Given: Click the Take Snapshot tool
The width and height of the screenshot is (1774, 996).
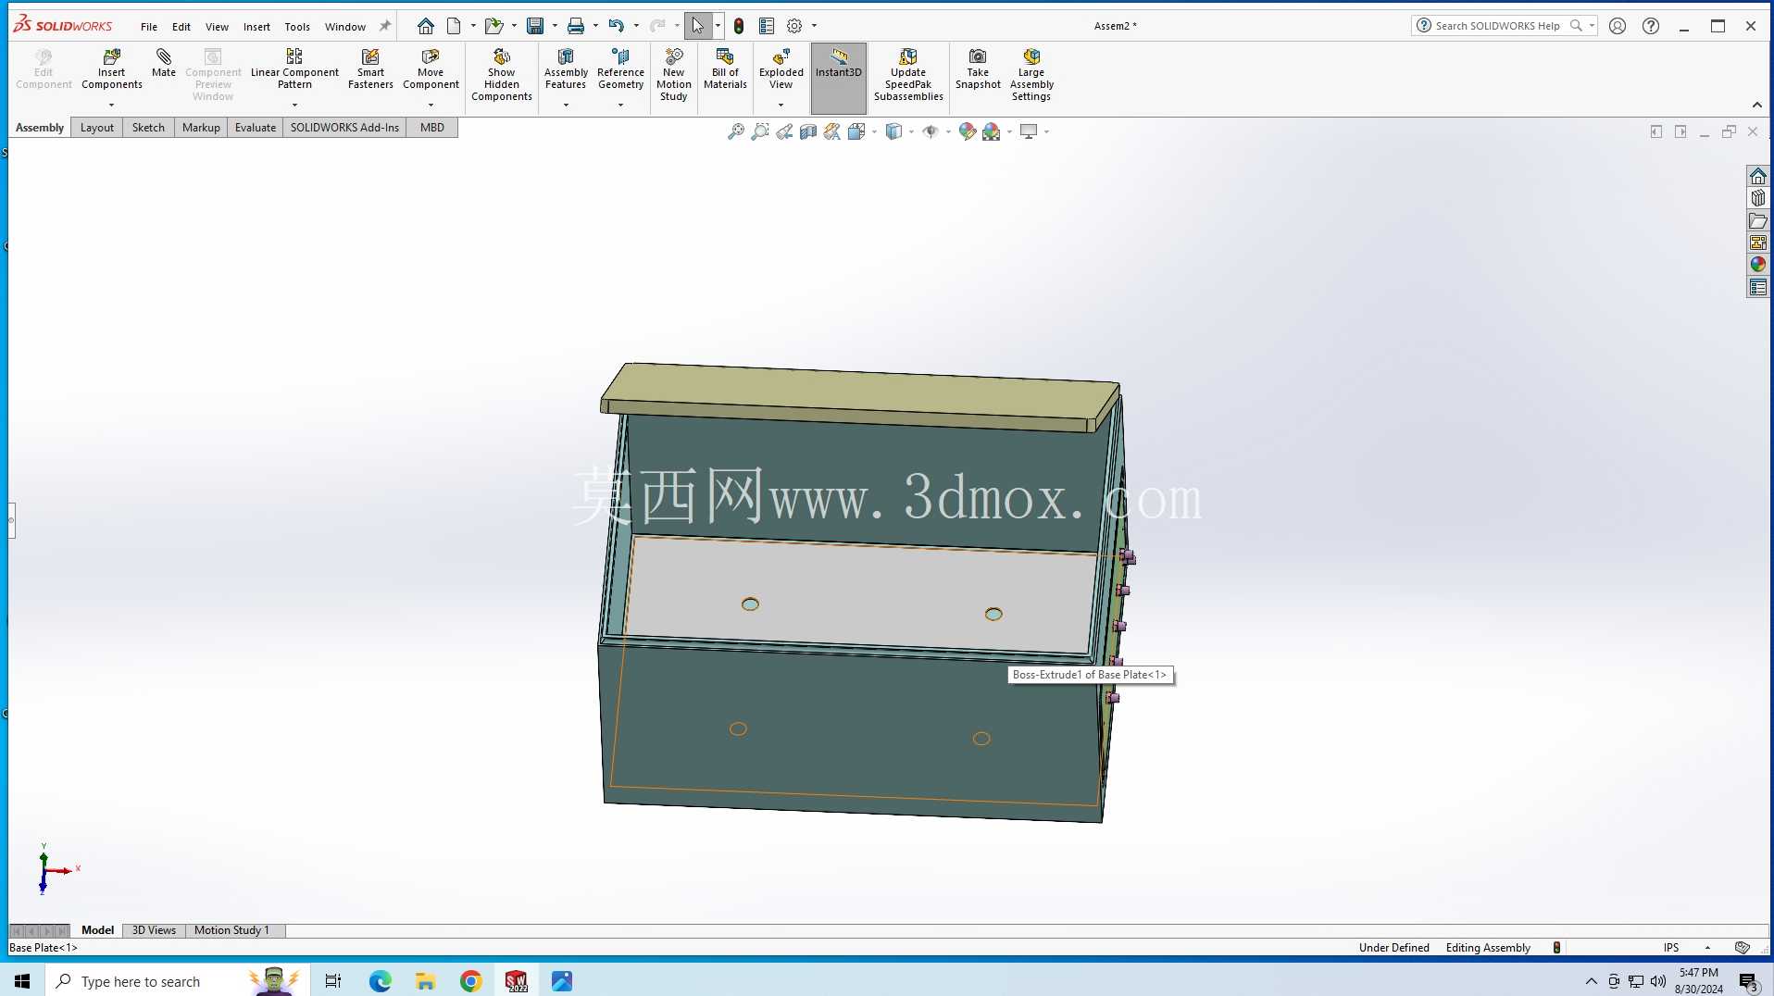Looking at the screenshot, I should pos(978,69).
